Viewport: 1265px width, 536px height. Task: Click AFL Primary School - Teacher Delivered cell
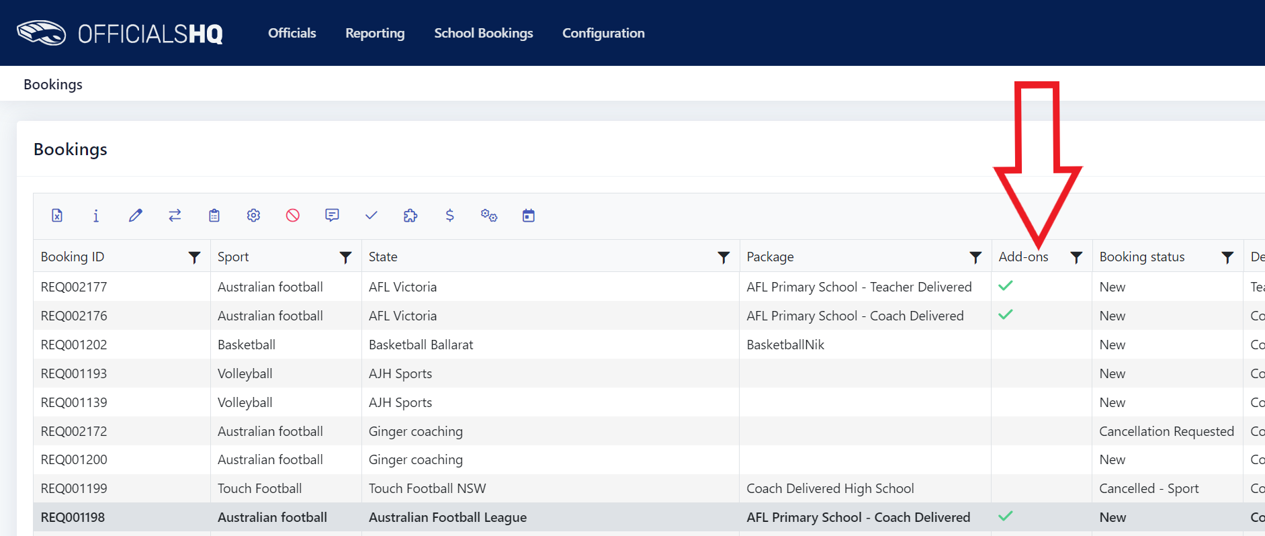[859, 287]
